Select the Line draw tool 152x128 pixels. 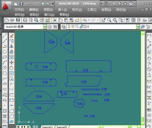[5, 35]
